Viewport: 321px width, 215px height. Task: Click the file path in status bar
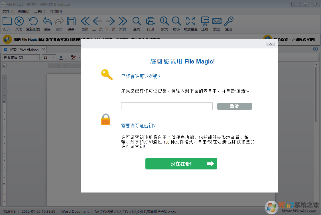pos(135,212)
